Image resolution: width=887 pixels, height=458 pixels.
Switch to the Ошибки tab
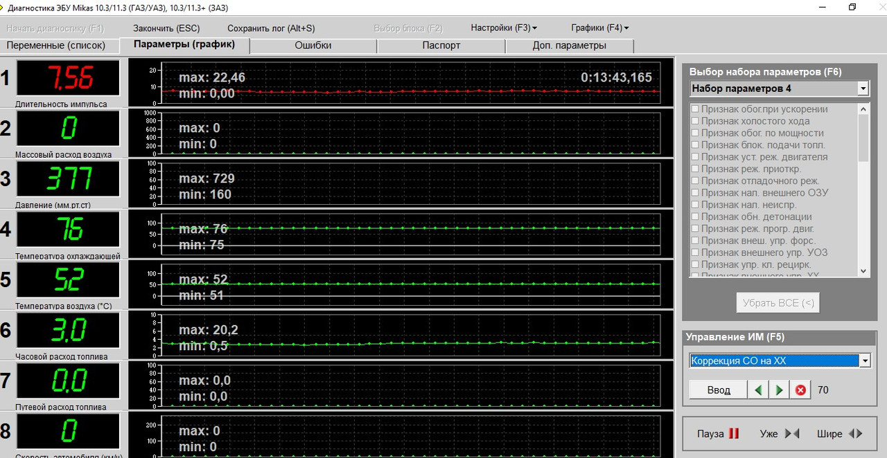click(x=313, y=46)
